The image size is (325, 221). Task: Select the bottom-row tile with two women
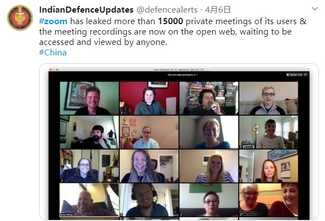click(268, 200)
